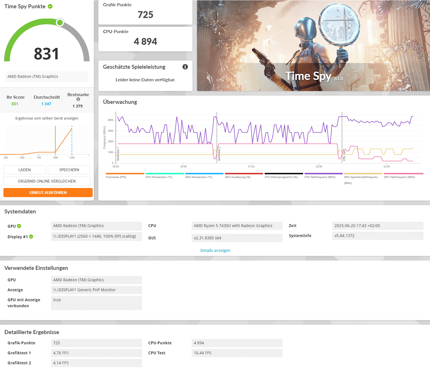Click the green verified icon next to Display #1
Image resolution: width=430 pixels, height=372 pixels.
point(31,236)
